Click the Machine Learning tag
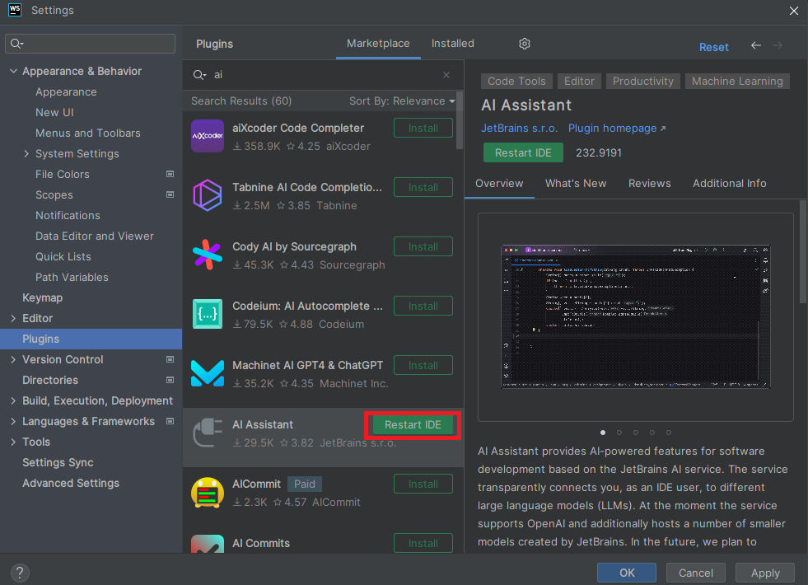 tap(737, 81)
